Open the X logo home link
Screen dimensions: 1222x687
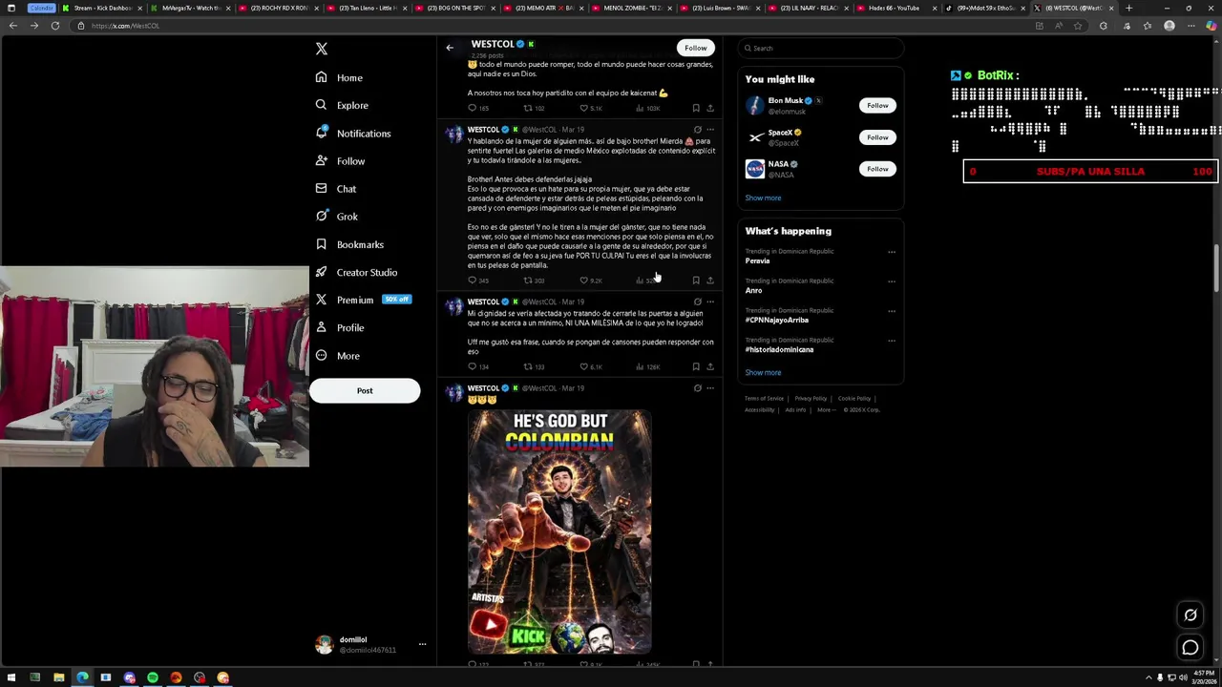pyautogui.click(x=322, y=49)
